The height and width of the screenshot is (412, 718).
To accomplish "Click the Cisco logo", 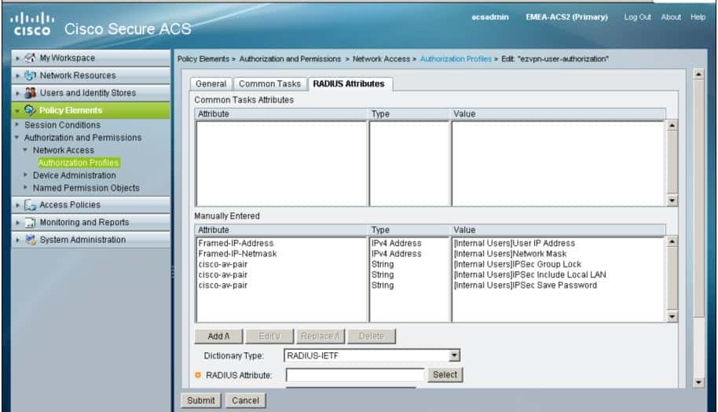I will [x=31, y=24].
